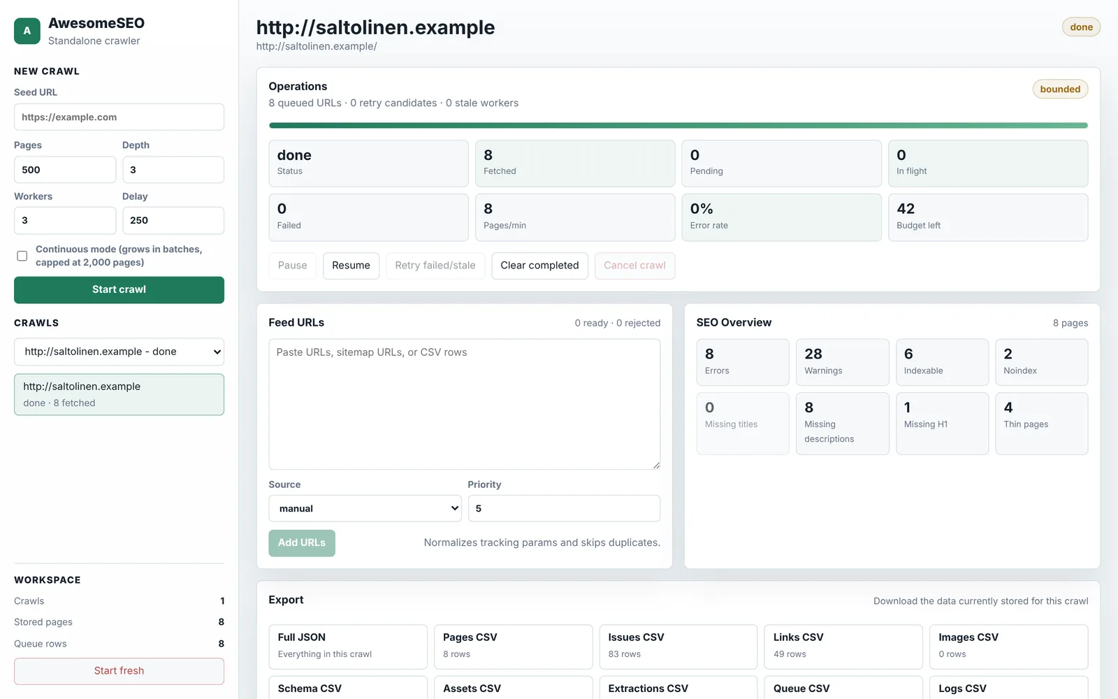Click the Noindex stat card
This screenshot has width=1118, height=699.
1042,362
